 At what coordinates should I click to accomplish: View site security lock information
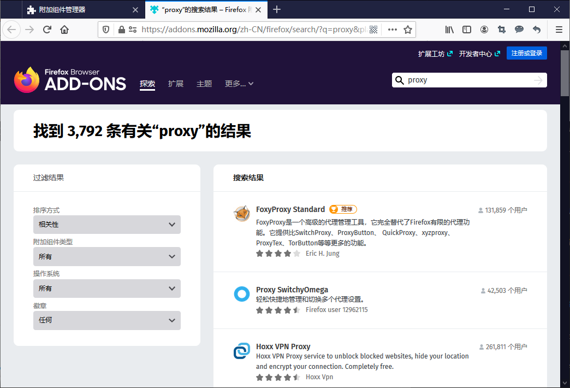122,30
